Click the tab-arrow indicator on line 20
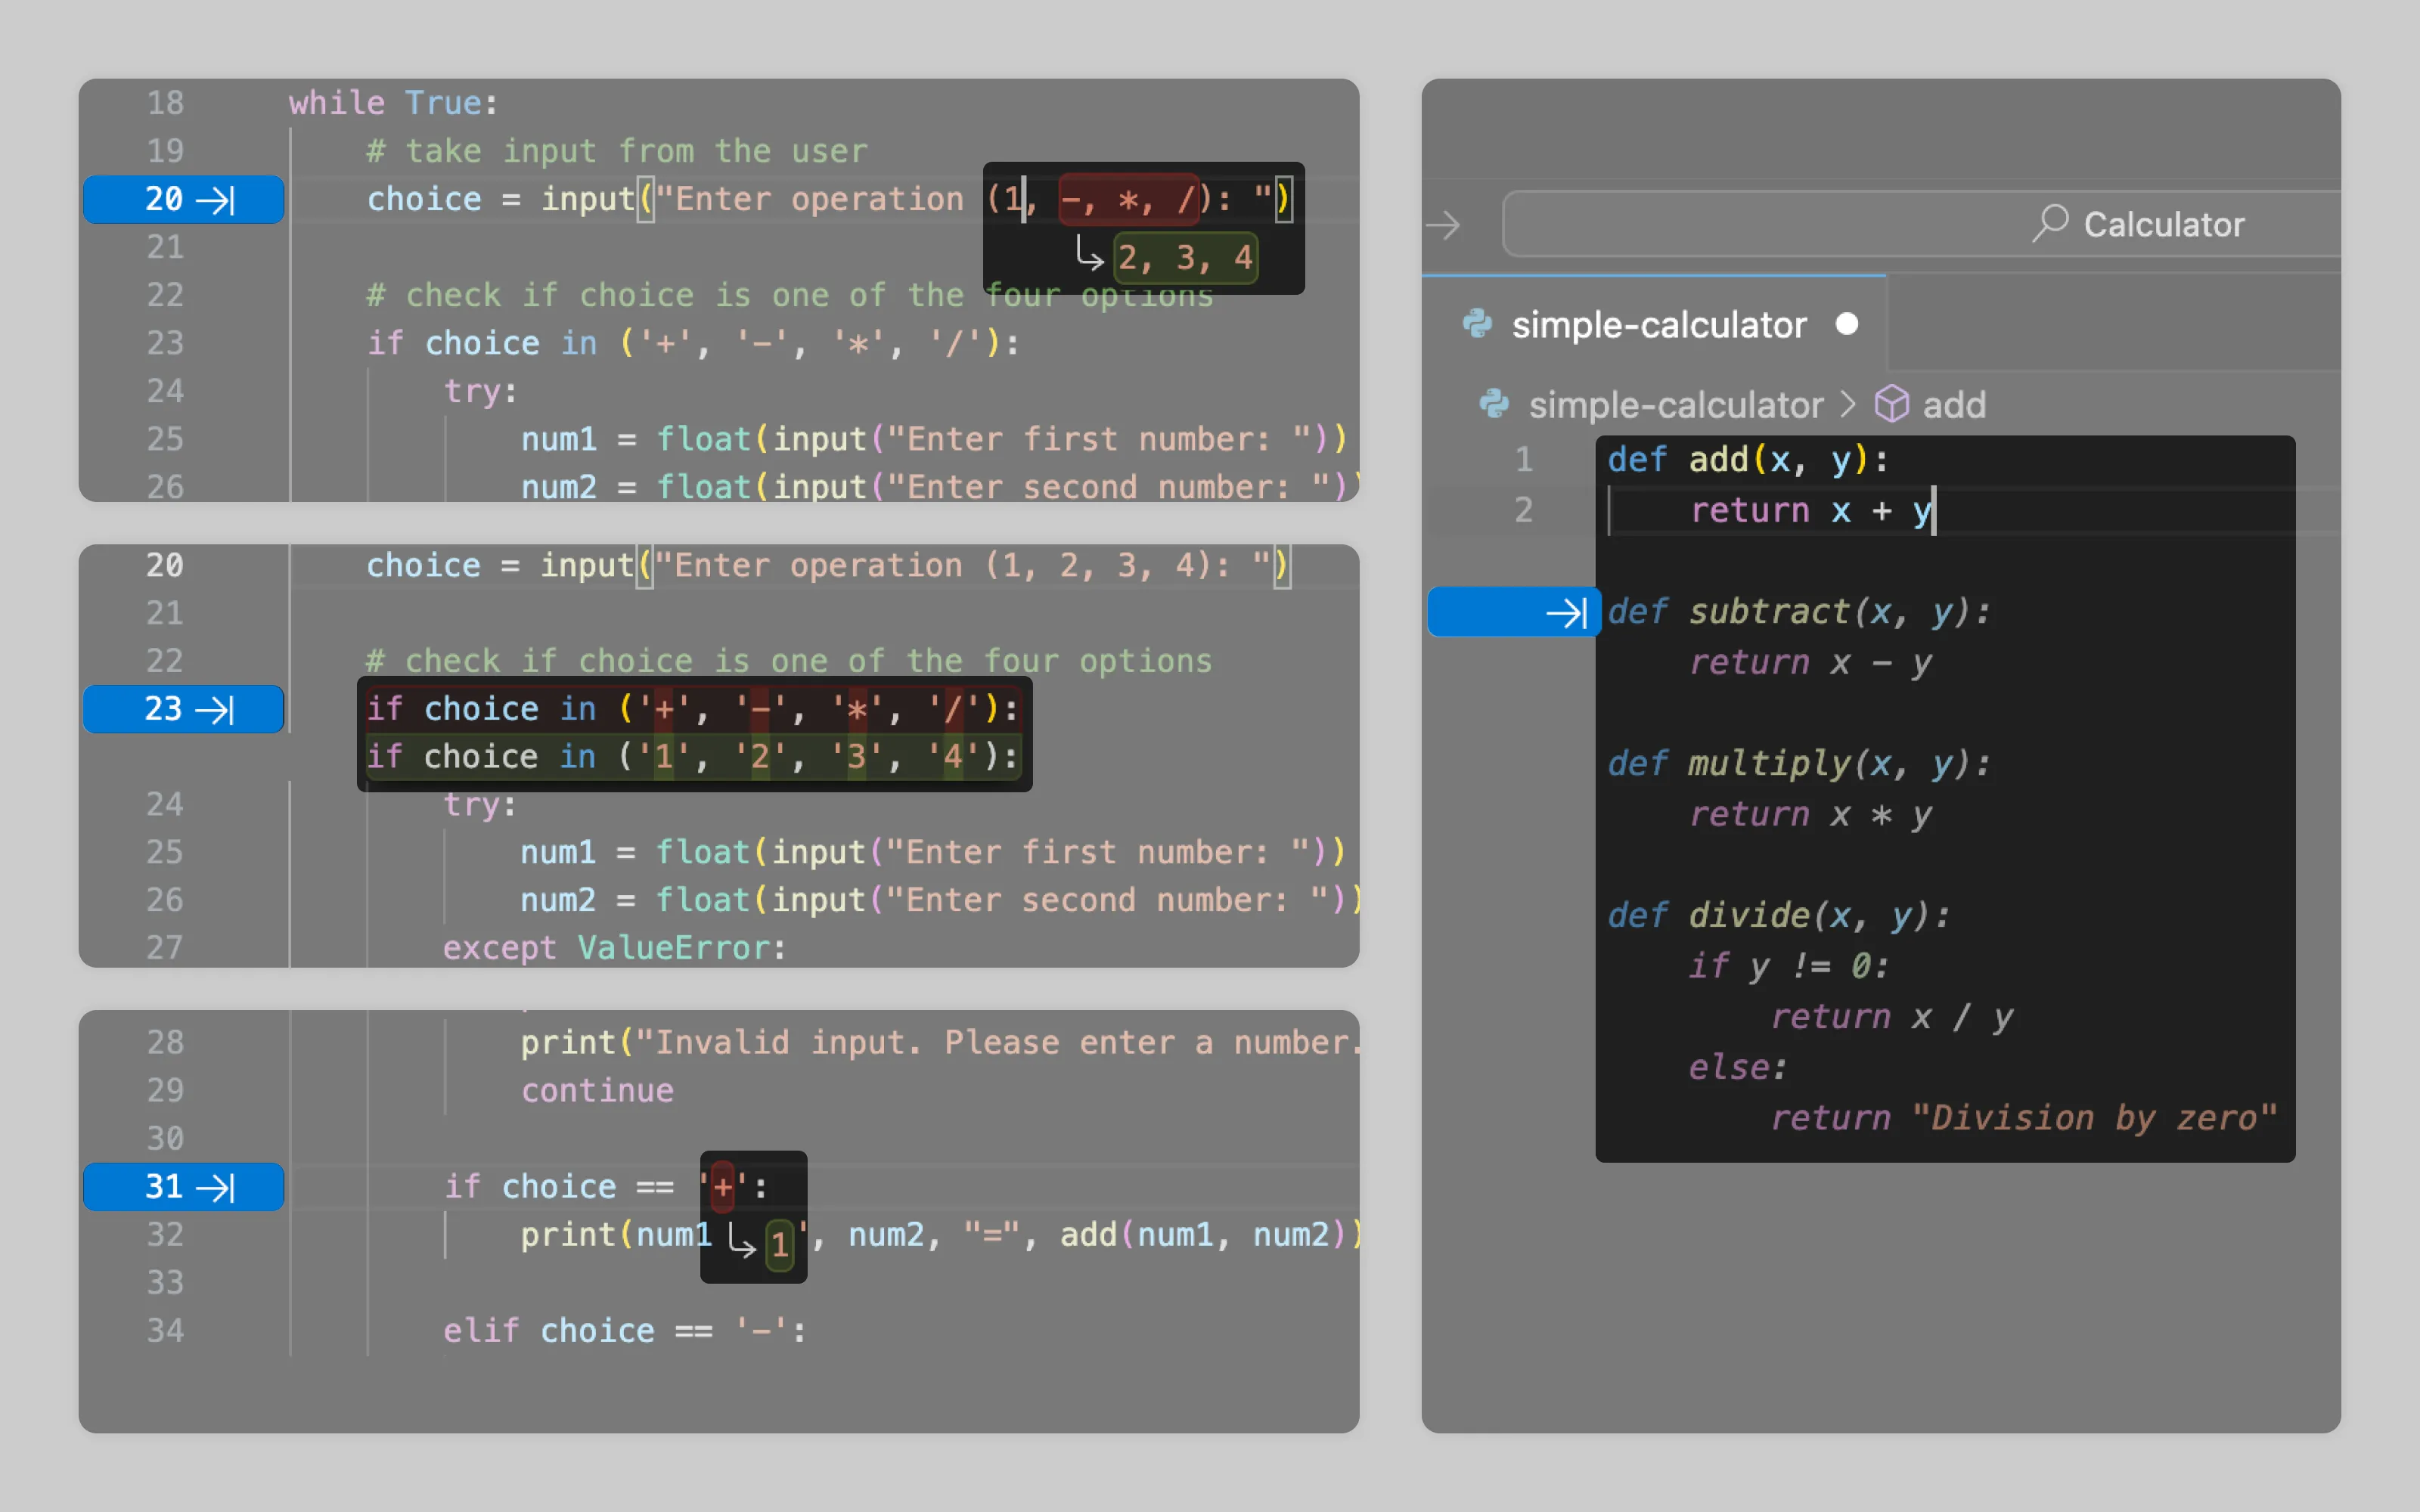2420x1512 pixels. coord(214,200)
